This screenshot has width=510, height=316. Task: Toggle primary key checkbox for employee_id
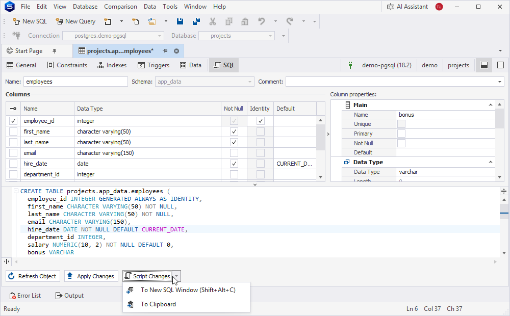point(13,121)
